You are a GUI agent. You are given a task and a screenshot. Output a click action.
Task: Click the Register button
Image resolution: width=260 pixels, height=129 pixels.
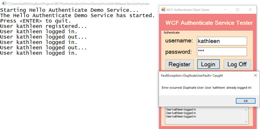179,64
